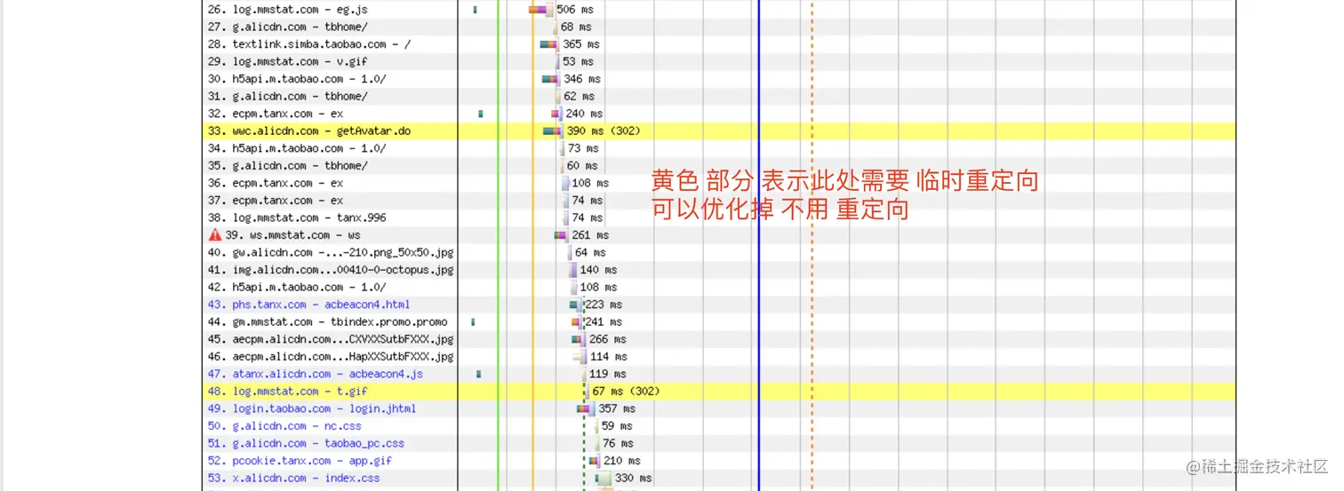Select request 39 ws.mmstat.com - ws label

[292, 235]
